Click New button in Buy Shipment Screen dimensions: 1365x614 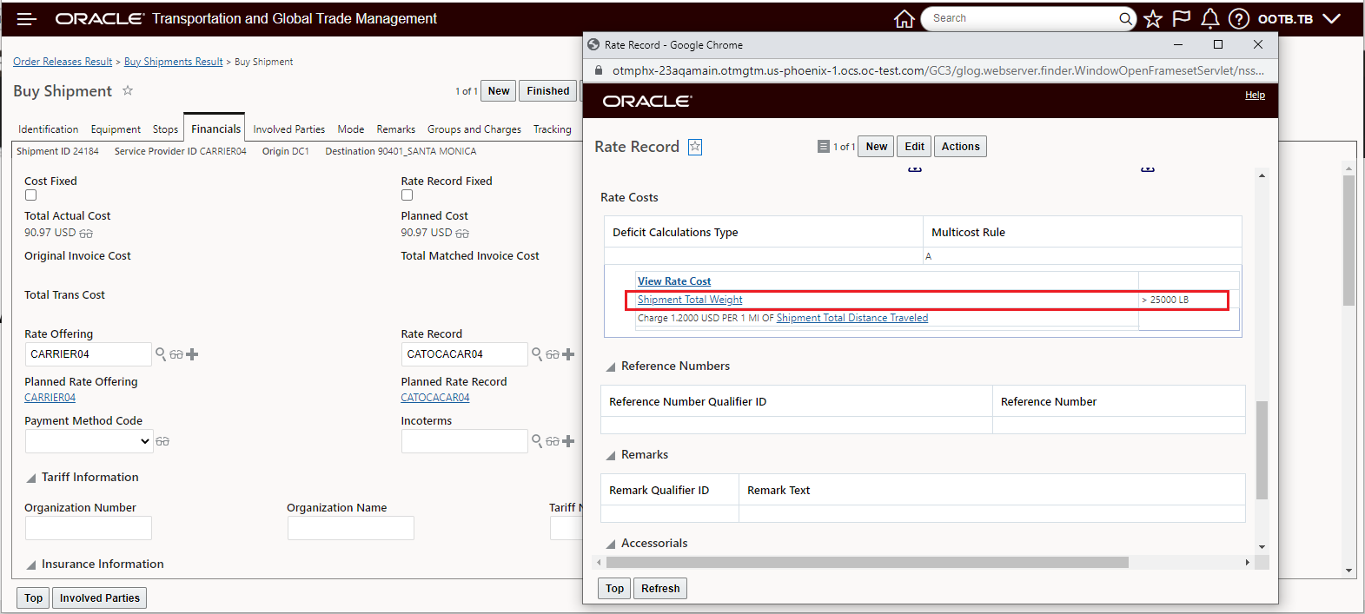[499, 90]
